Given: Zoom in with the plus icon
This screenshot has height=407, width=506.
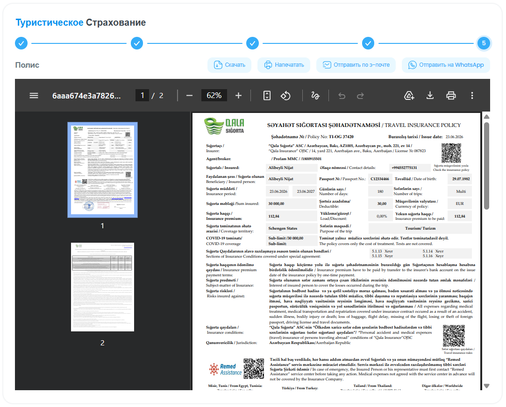Looking at the screenshot, I should (x=238, y=96).
